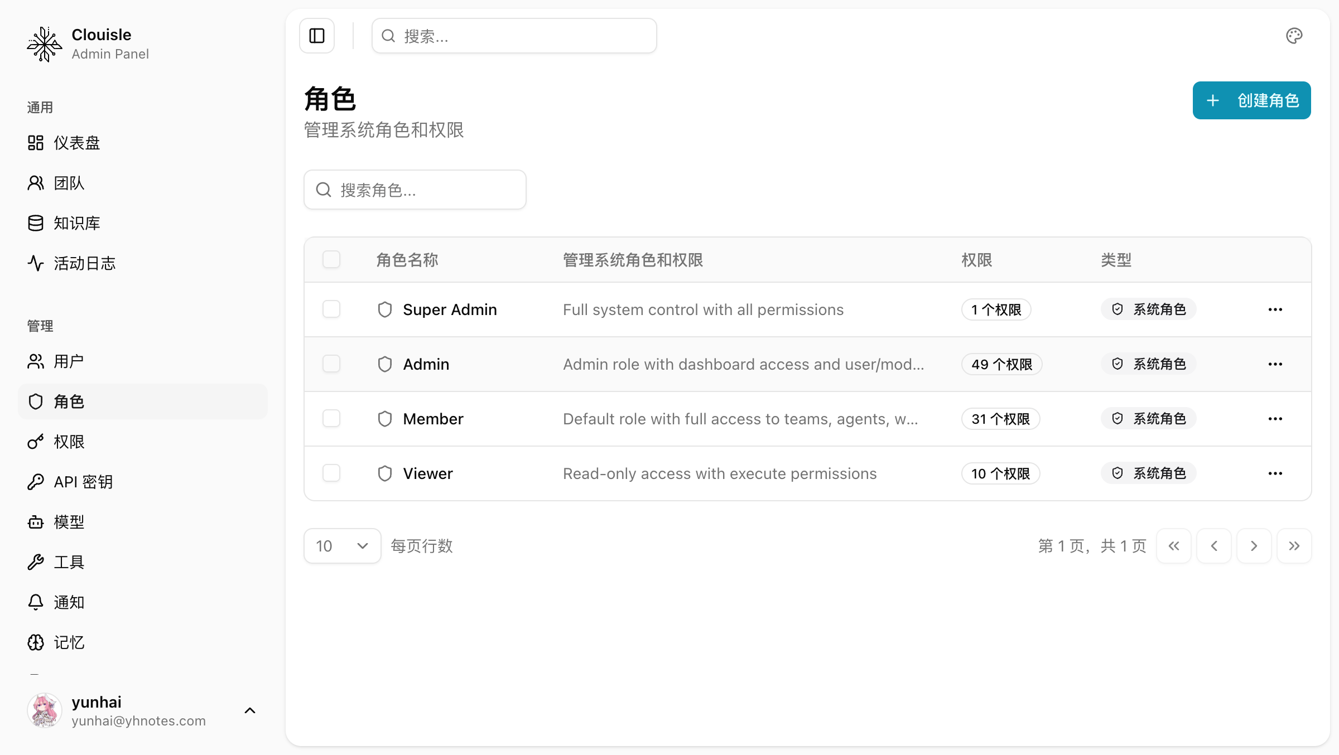The image size is (1339, 755).
Task: Select the 权限 (Permissions) menu item
Action: coord(69,442)
